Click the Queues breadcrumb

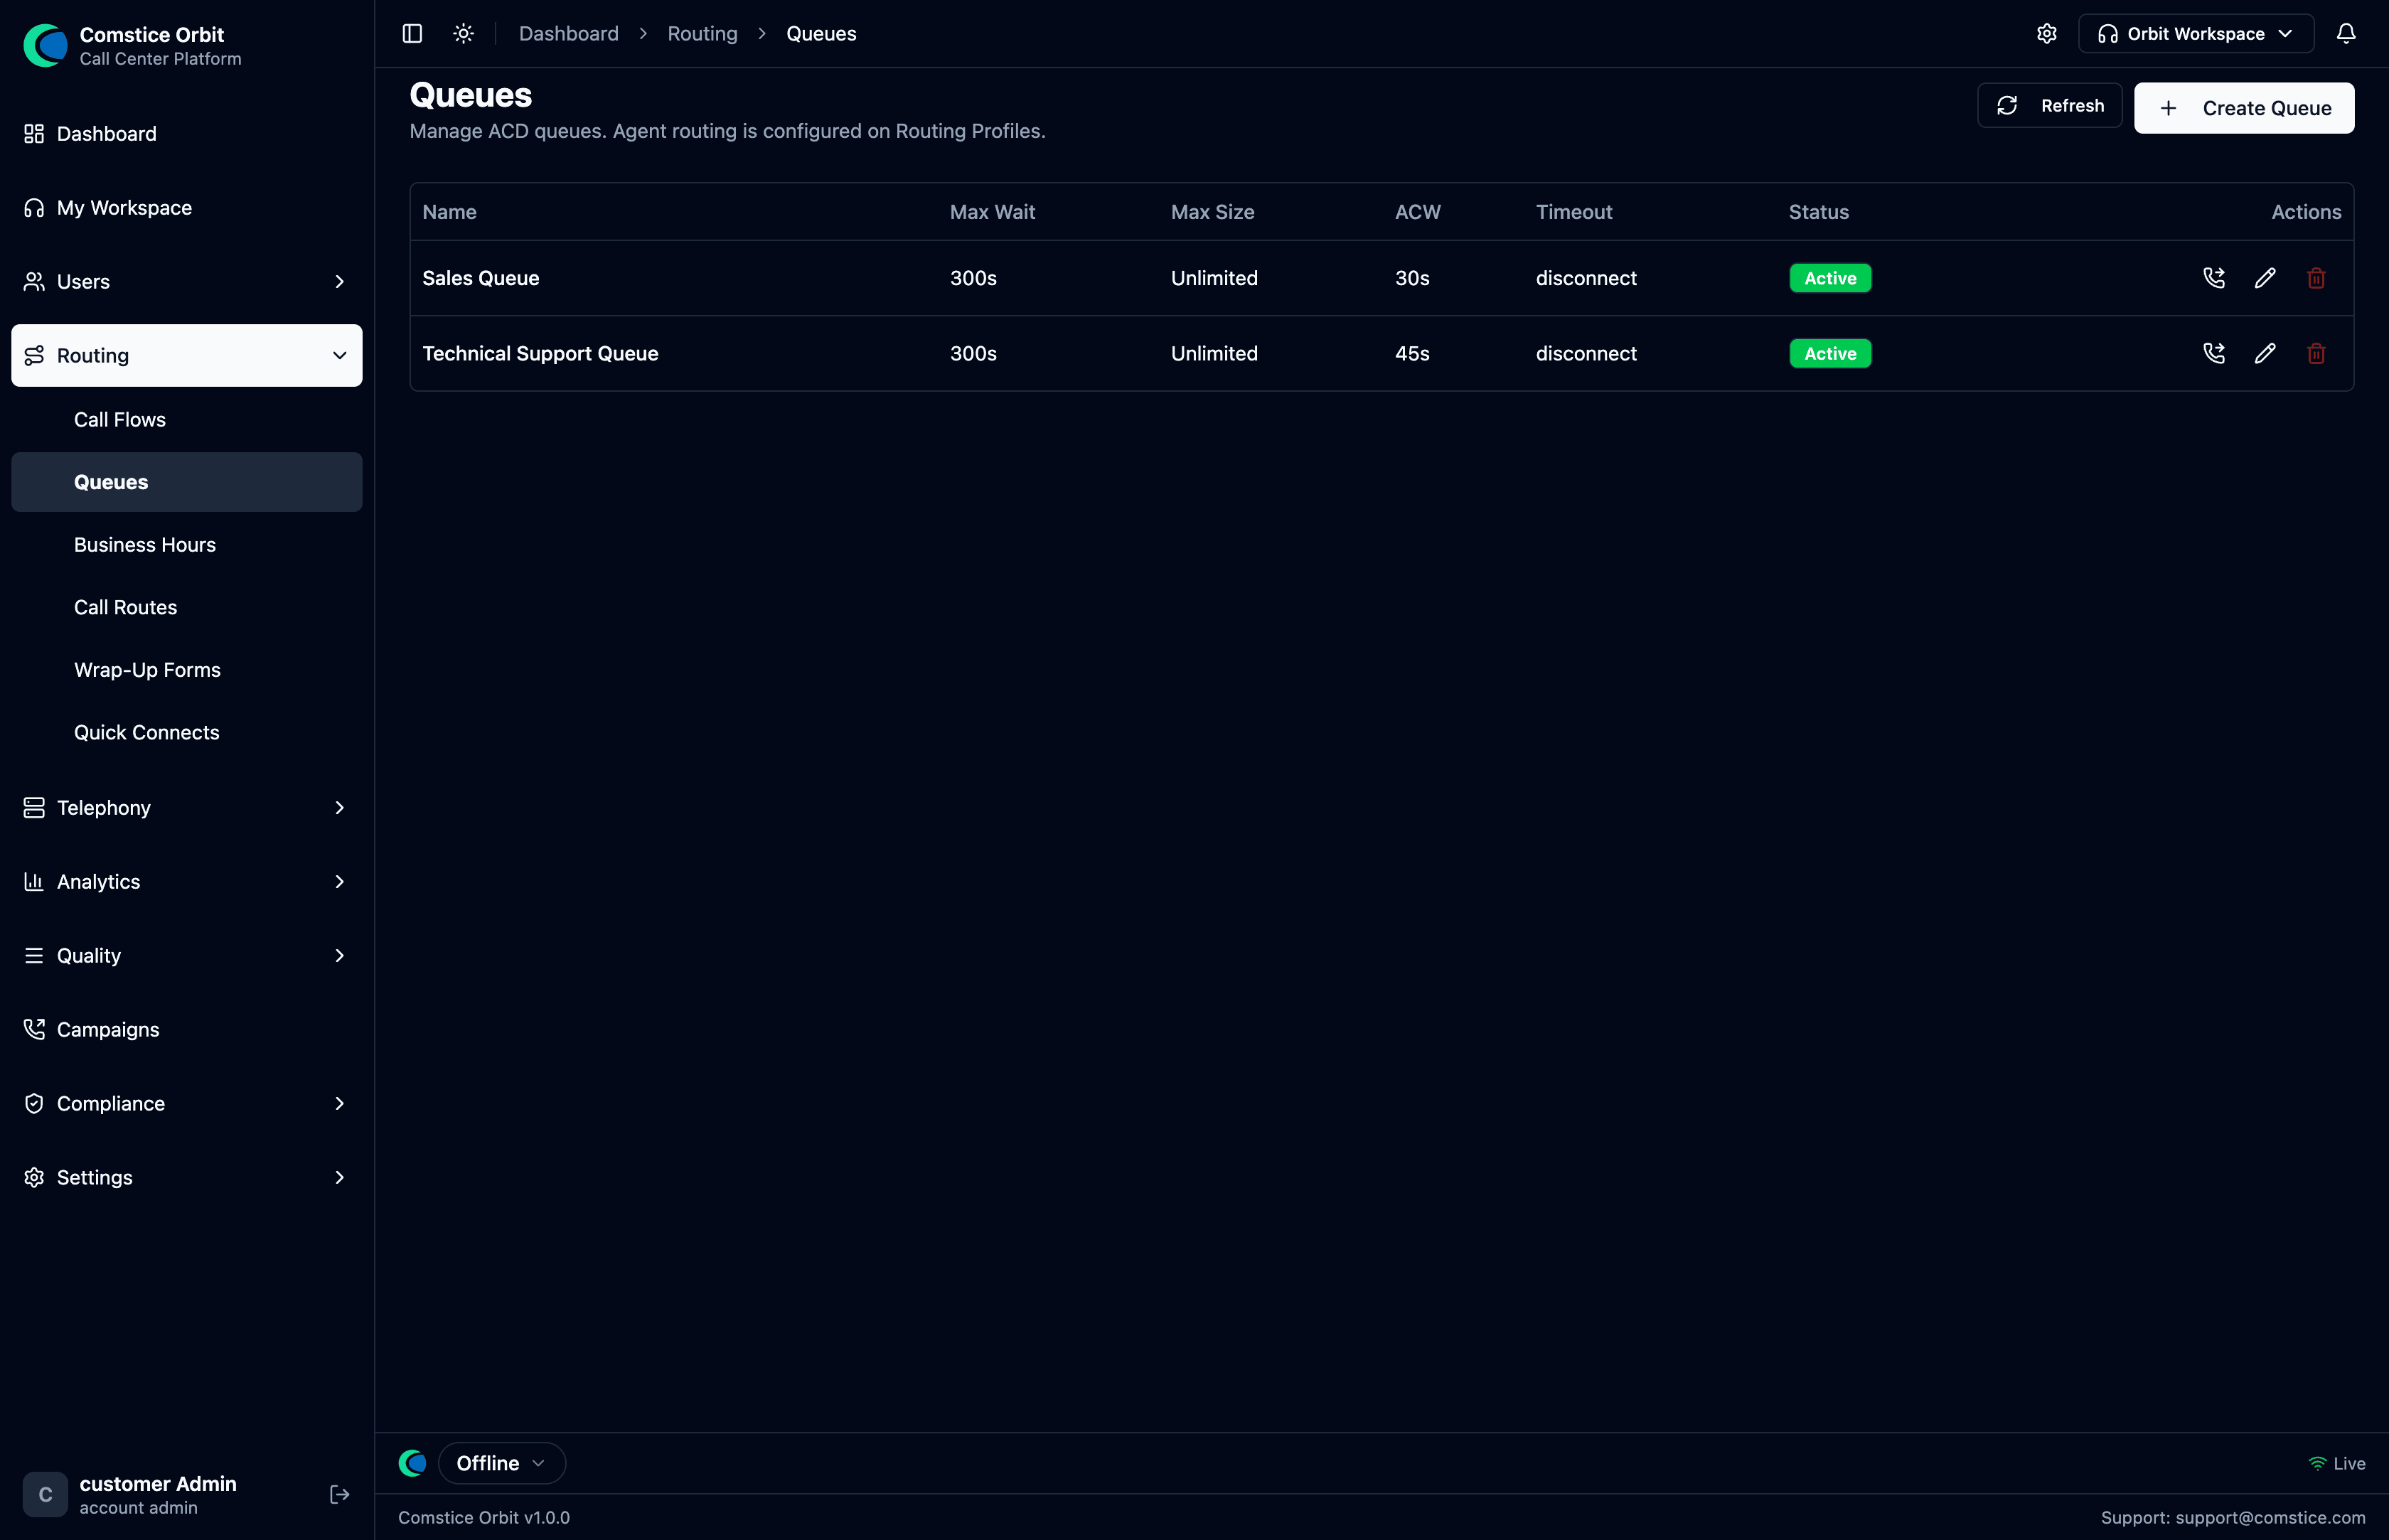821,33
